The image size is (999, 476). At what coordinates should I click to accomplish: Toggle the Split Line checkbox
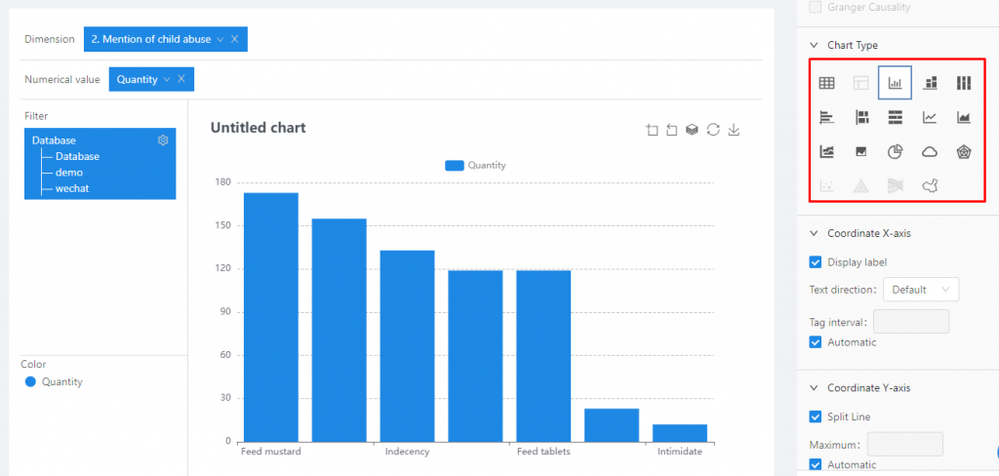816,417
